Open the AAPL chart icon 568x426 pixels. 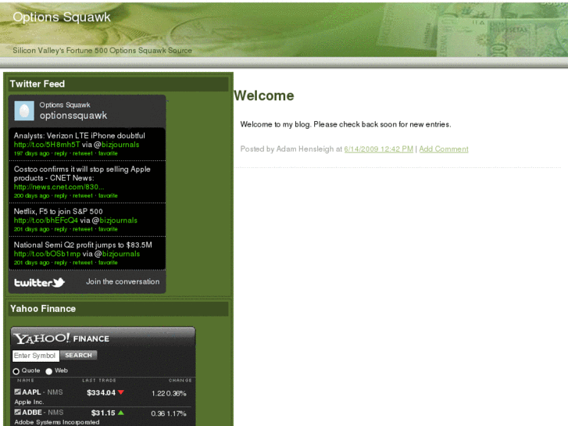coord(17,392)
